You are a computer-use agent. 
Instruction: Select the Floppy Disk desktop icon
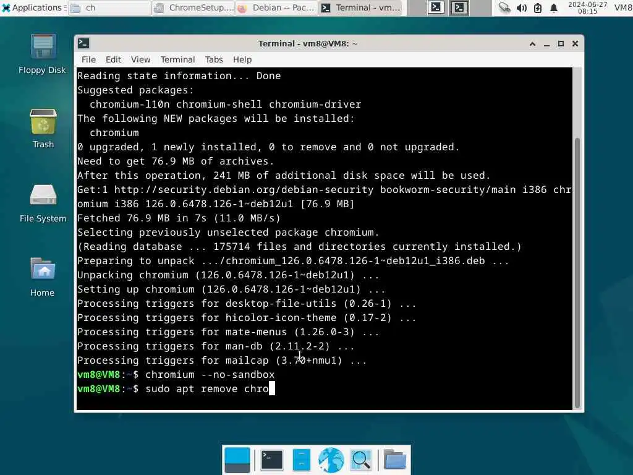coord(43,54)
